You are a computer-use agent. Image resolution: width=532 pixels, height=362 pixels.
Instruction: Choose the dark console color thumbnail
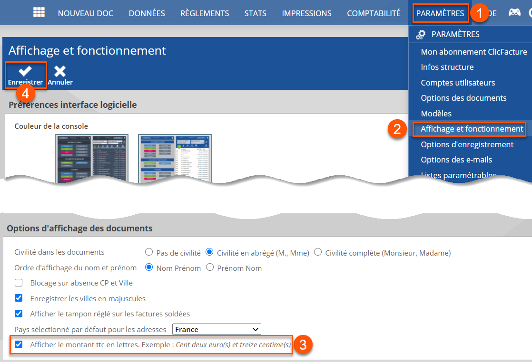(x=92, y=158)
